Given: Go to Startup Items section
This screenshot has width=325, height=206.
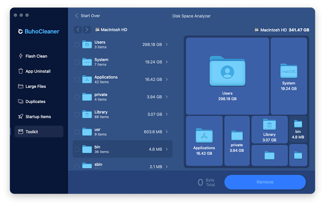Looking at the screenshot, I should [x=38, y=117].
